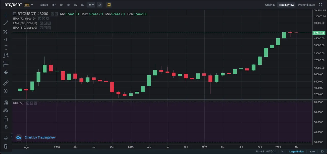Click the left arrow back icon in sidebar

tap(6, 72)
